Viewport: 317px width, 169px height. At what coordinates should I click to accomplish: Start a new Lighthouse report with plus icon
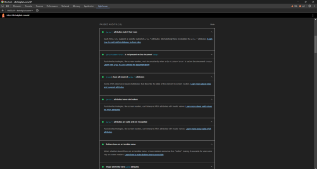(3, 10)
